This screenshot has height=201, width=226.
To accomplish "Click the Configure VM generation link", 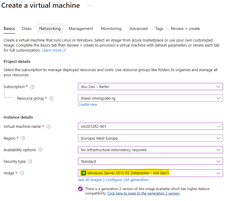I will [127, 180].
